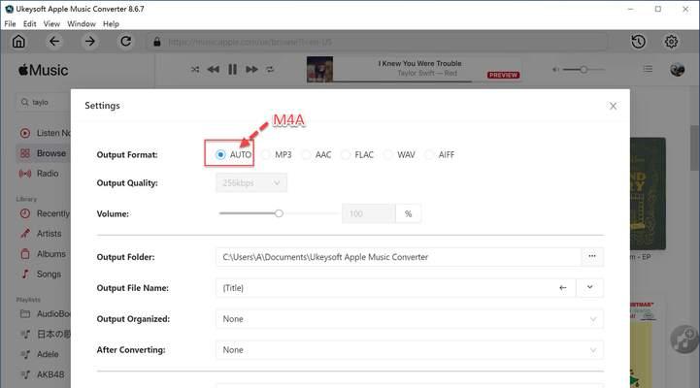This screenshot has height=388, width=700.
Task: Reload the page with refresh icon
Action: 126,42
